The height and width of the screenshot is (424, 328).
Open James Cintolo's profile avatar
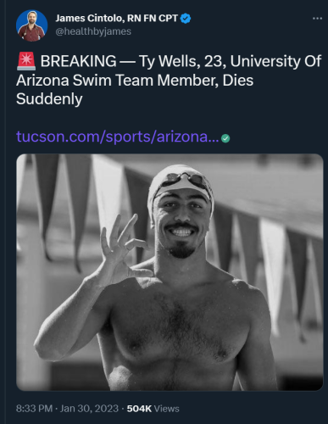(x=31, y=25)
